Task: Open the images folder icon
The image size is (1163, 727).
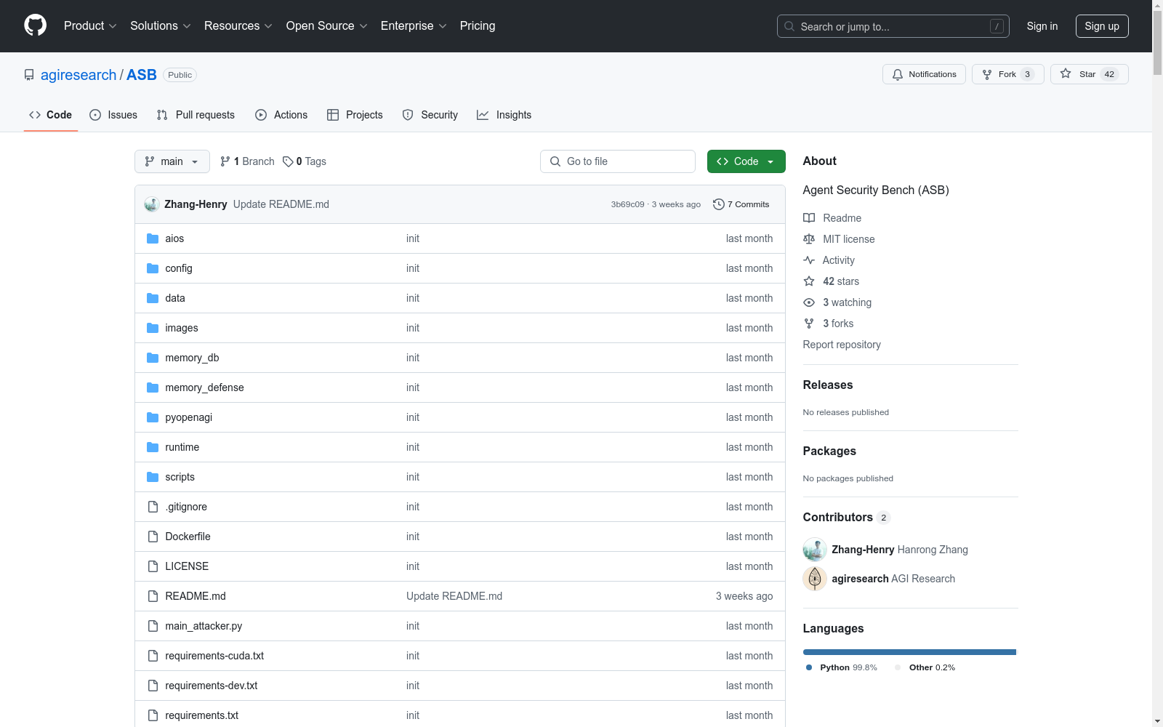Action: [153, 328]
